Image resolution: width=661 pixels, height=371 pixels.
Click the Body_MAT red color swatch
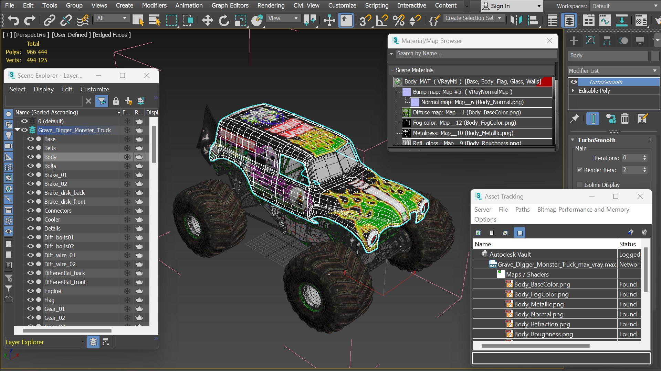coord(544,82)
